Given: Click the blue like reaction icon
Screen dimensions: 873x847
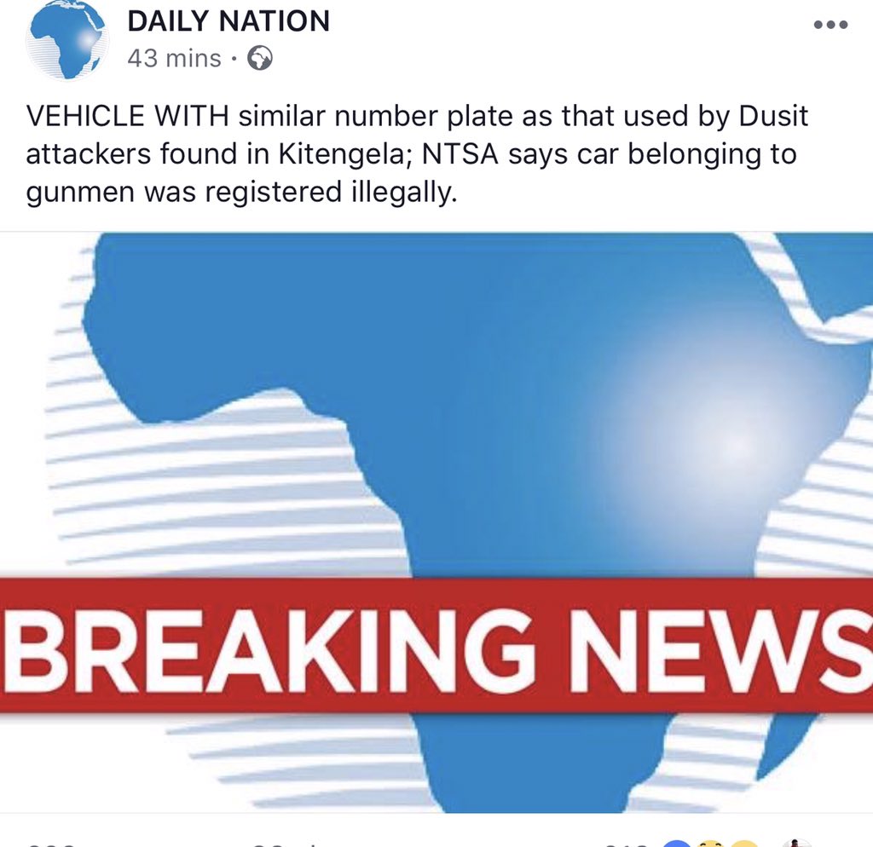Looking at the screenshot, I should coord(677,844).
